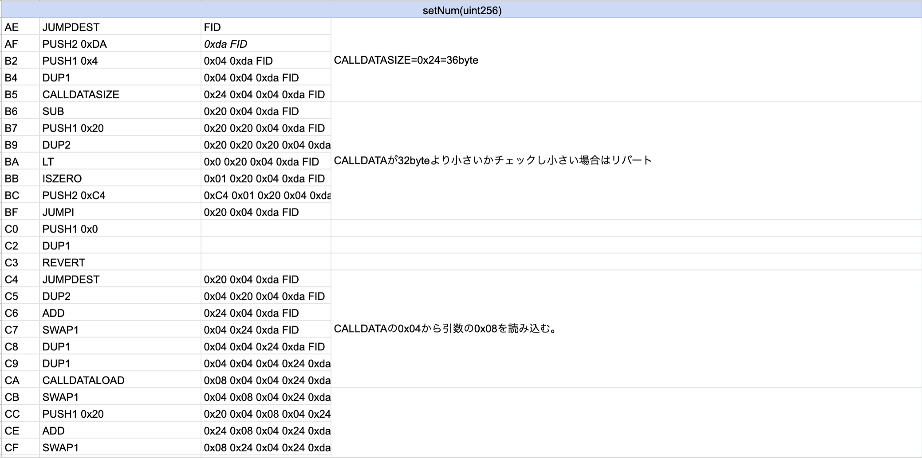This screenshot has width=922, height=458.
Task: Select the FID stack cell in row AE
Action: tap(266, 27)
